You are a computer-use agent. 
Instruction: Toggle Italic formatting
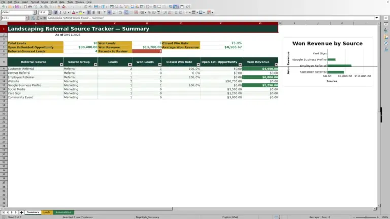point(60,12)
